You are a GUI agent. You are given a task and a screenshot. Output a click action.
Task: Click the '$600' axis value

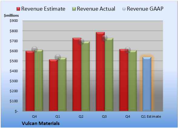click(x=14, y=51)
